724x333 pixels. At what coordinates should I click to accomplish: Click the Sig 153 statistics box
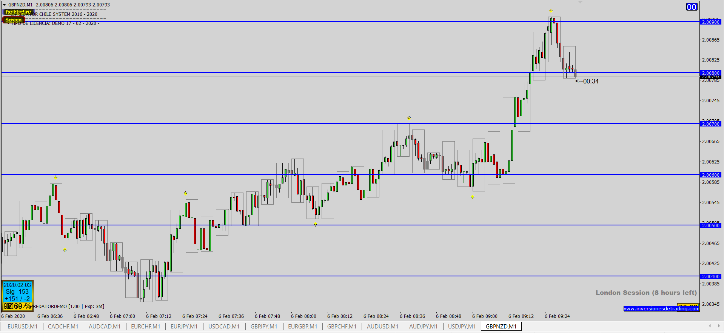17,291
